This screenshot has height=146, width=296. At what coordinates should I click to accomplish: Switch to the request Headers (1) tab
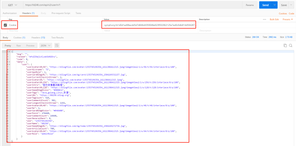click(x=28, y=13)
